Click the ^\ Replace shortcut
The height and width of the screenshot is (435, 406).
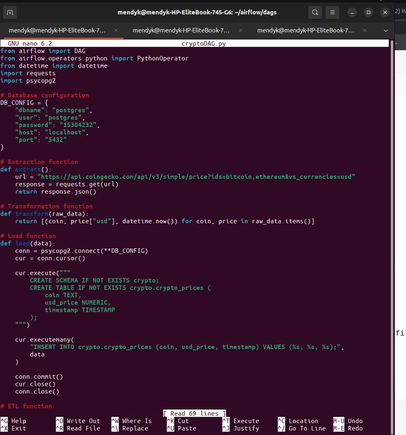coord(130,428)
